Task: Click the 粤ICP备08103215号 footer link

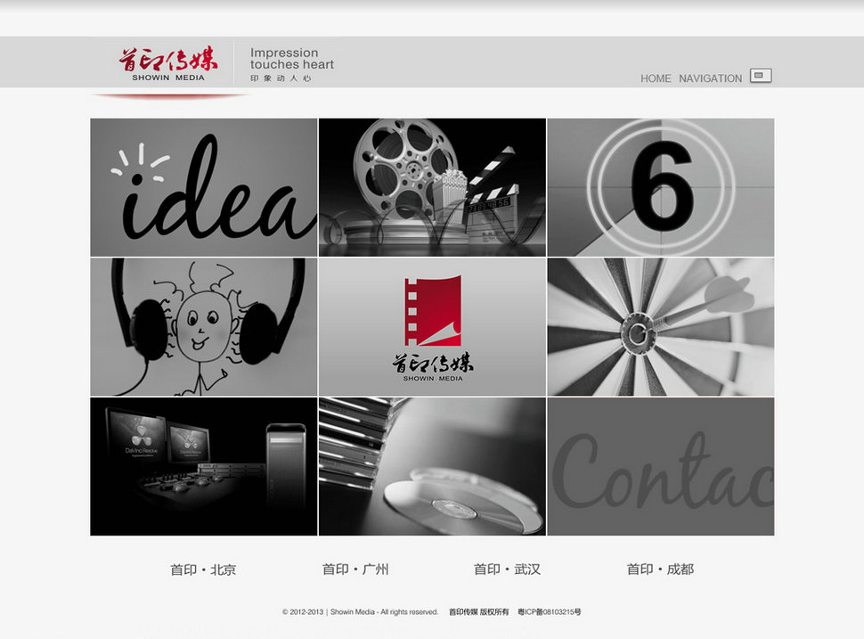Action: pyautogui.click(x=549, y=612)
